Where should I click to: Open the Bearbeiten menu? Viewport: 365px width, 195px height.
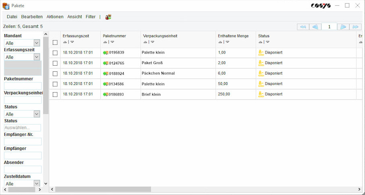point(32,17)
